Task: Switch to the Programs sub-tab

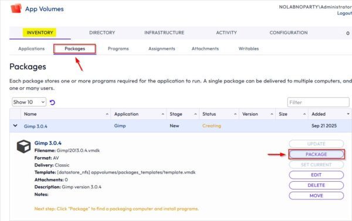Action: point(118,49)
